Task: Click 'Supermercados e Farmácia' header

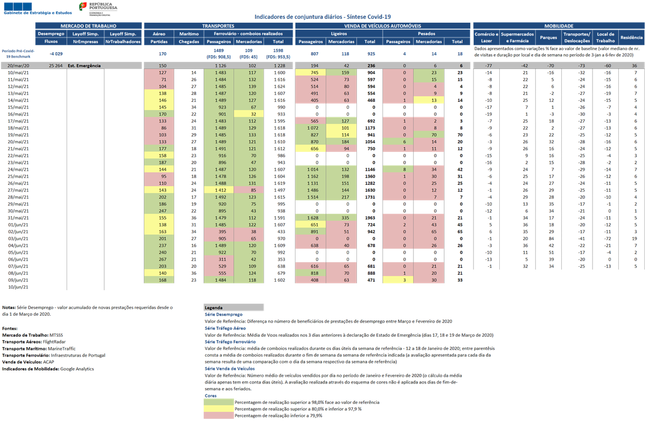Action: tap(517, 38)
